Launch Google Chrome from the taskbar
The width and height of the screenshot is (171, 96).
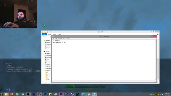coord(23,94)
